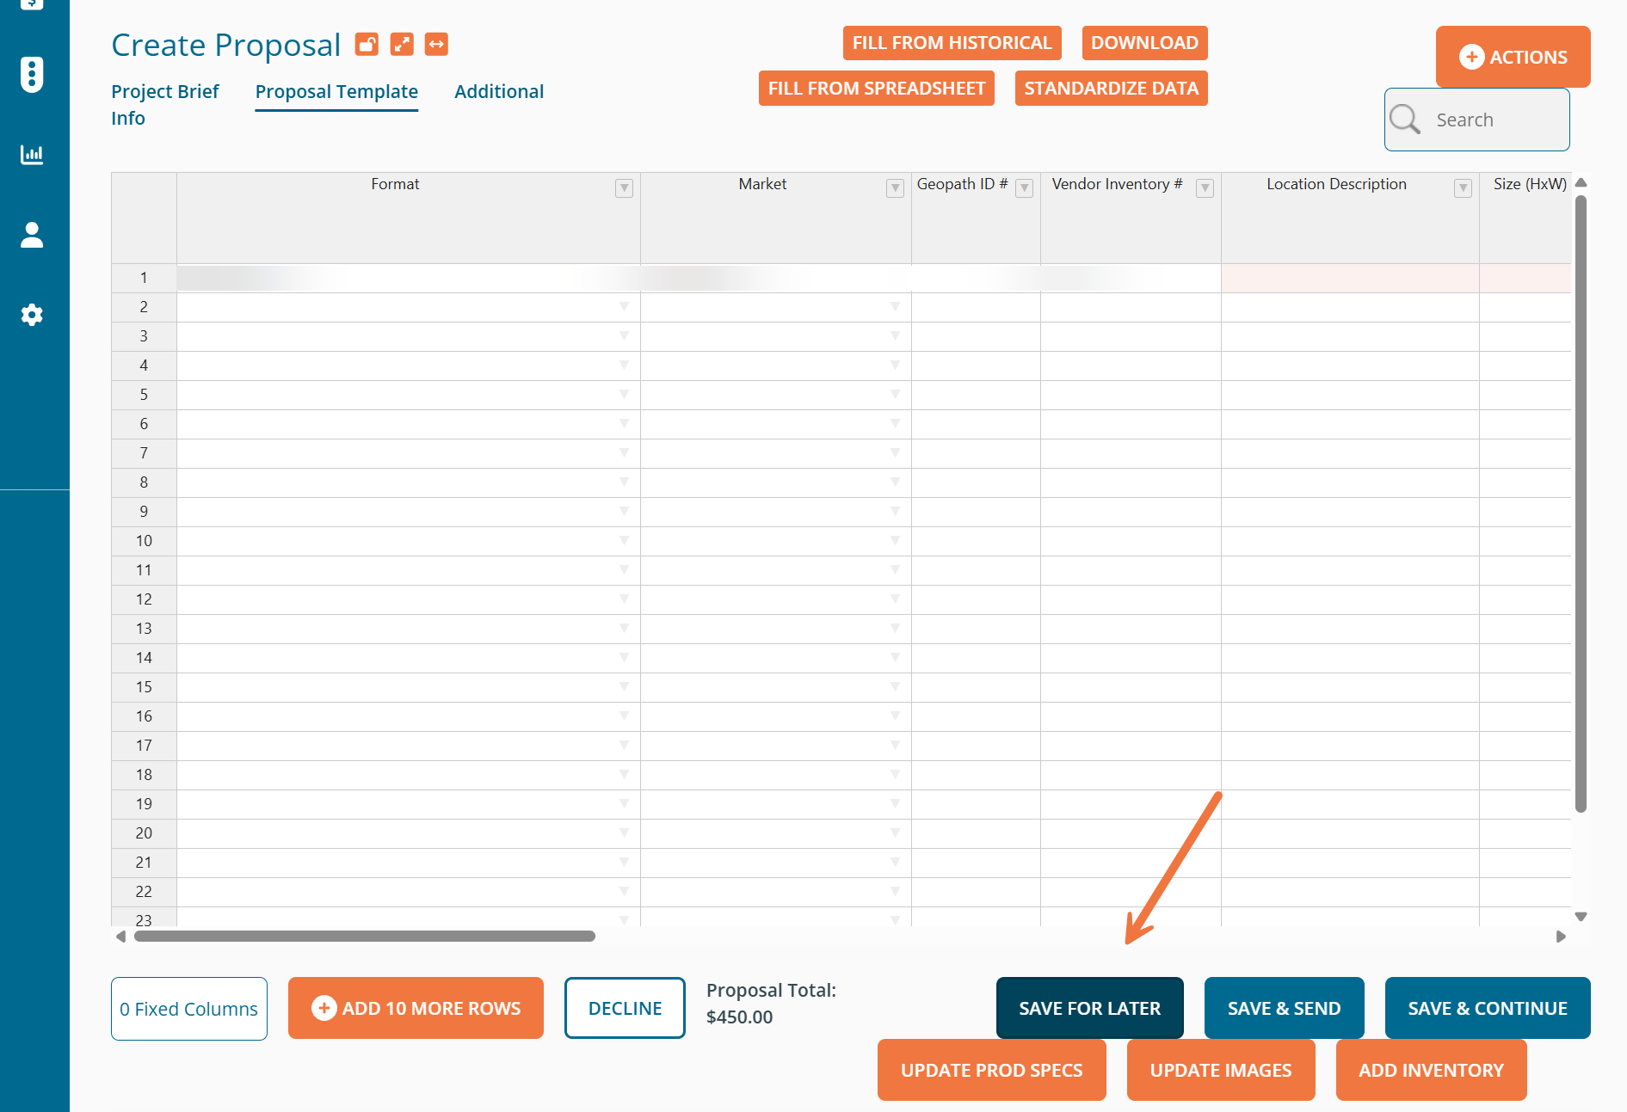
Task: Click the orange unlock padlock icon
Action: click(367, 45)
